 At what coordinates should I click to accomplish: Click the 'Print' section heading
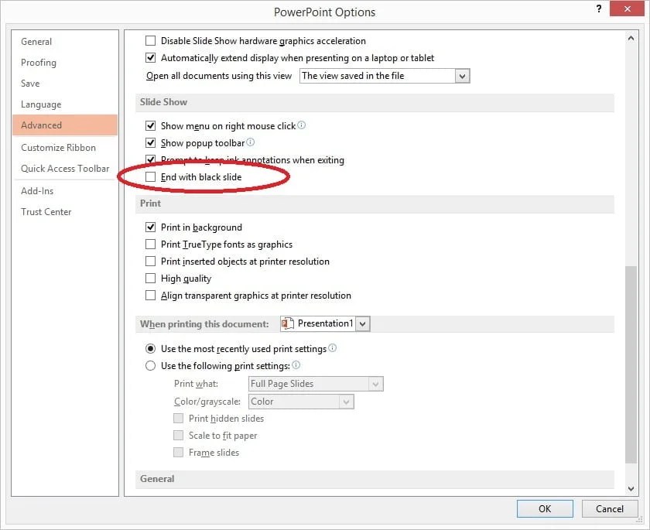click(150, 203)
